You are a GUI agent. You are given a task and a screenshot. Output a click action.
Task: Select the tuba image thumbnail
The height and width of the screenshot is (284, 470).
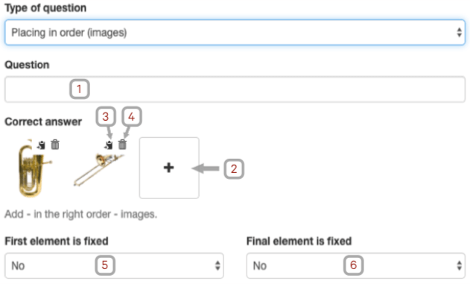tap(34, 168)
